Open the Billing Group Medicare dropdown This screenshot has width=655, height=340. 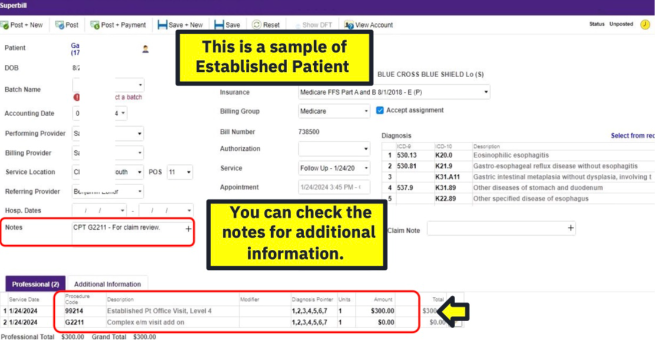click(334, 111)
